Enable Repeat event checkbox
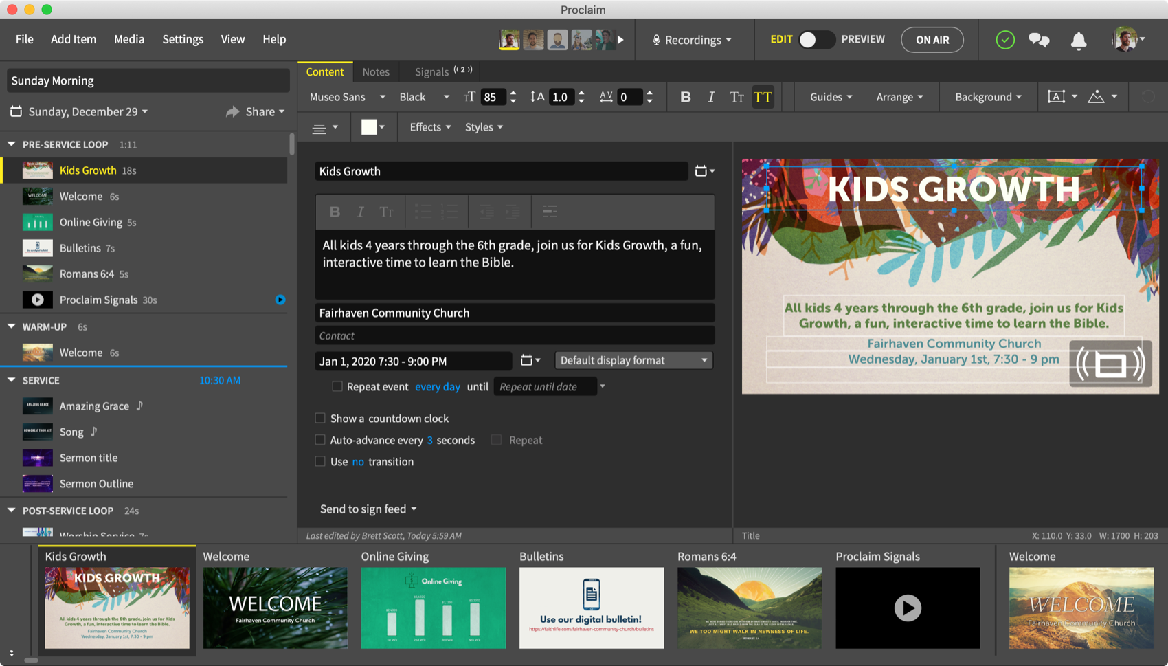This screenshot has width=1168, height=666. pyautogui.click(x=337, y=386)
